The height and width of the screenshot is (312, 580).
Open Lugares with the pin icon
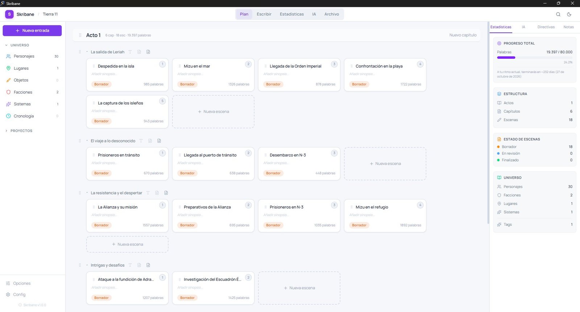[21, 68]
